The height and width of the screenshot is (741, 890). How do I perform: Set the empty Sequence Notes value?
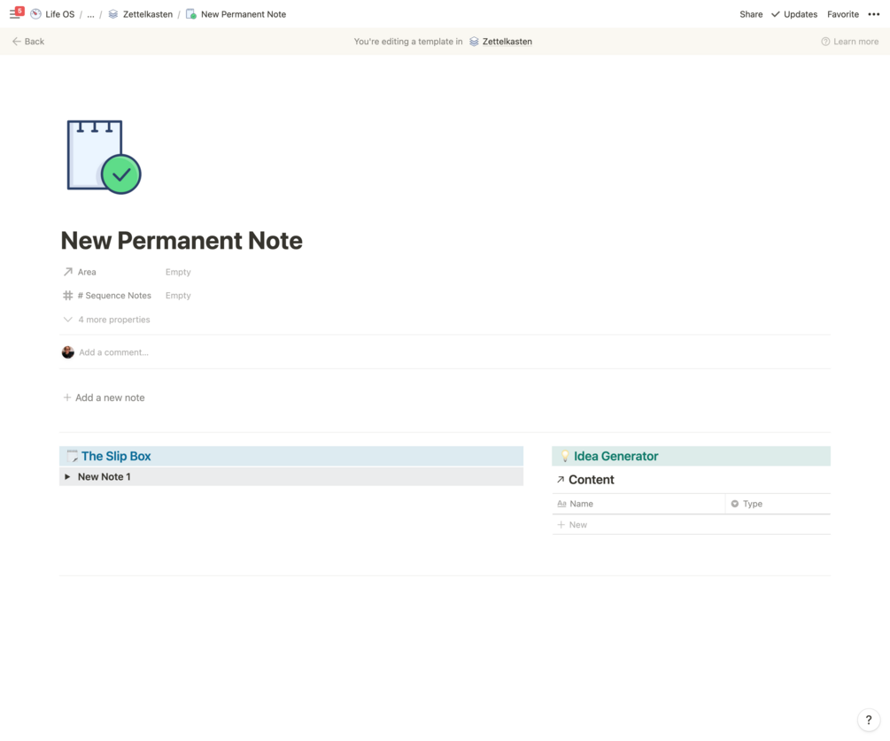[178, 296]
